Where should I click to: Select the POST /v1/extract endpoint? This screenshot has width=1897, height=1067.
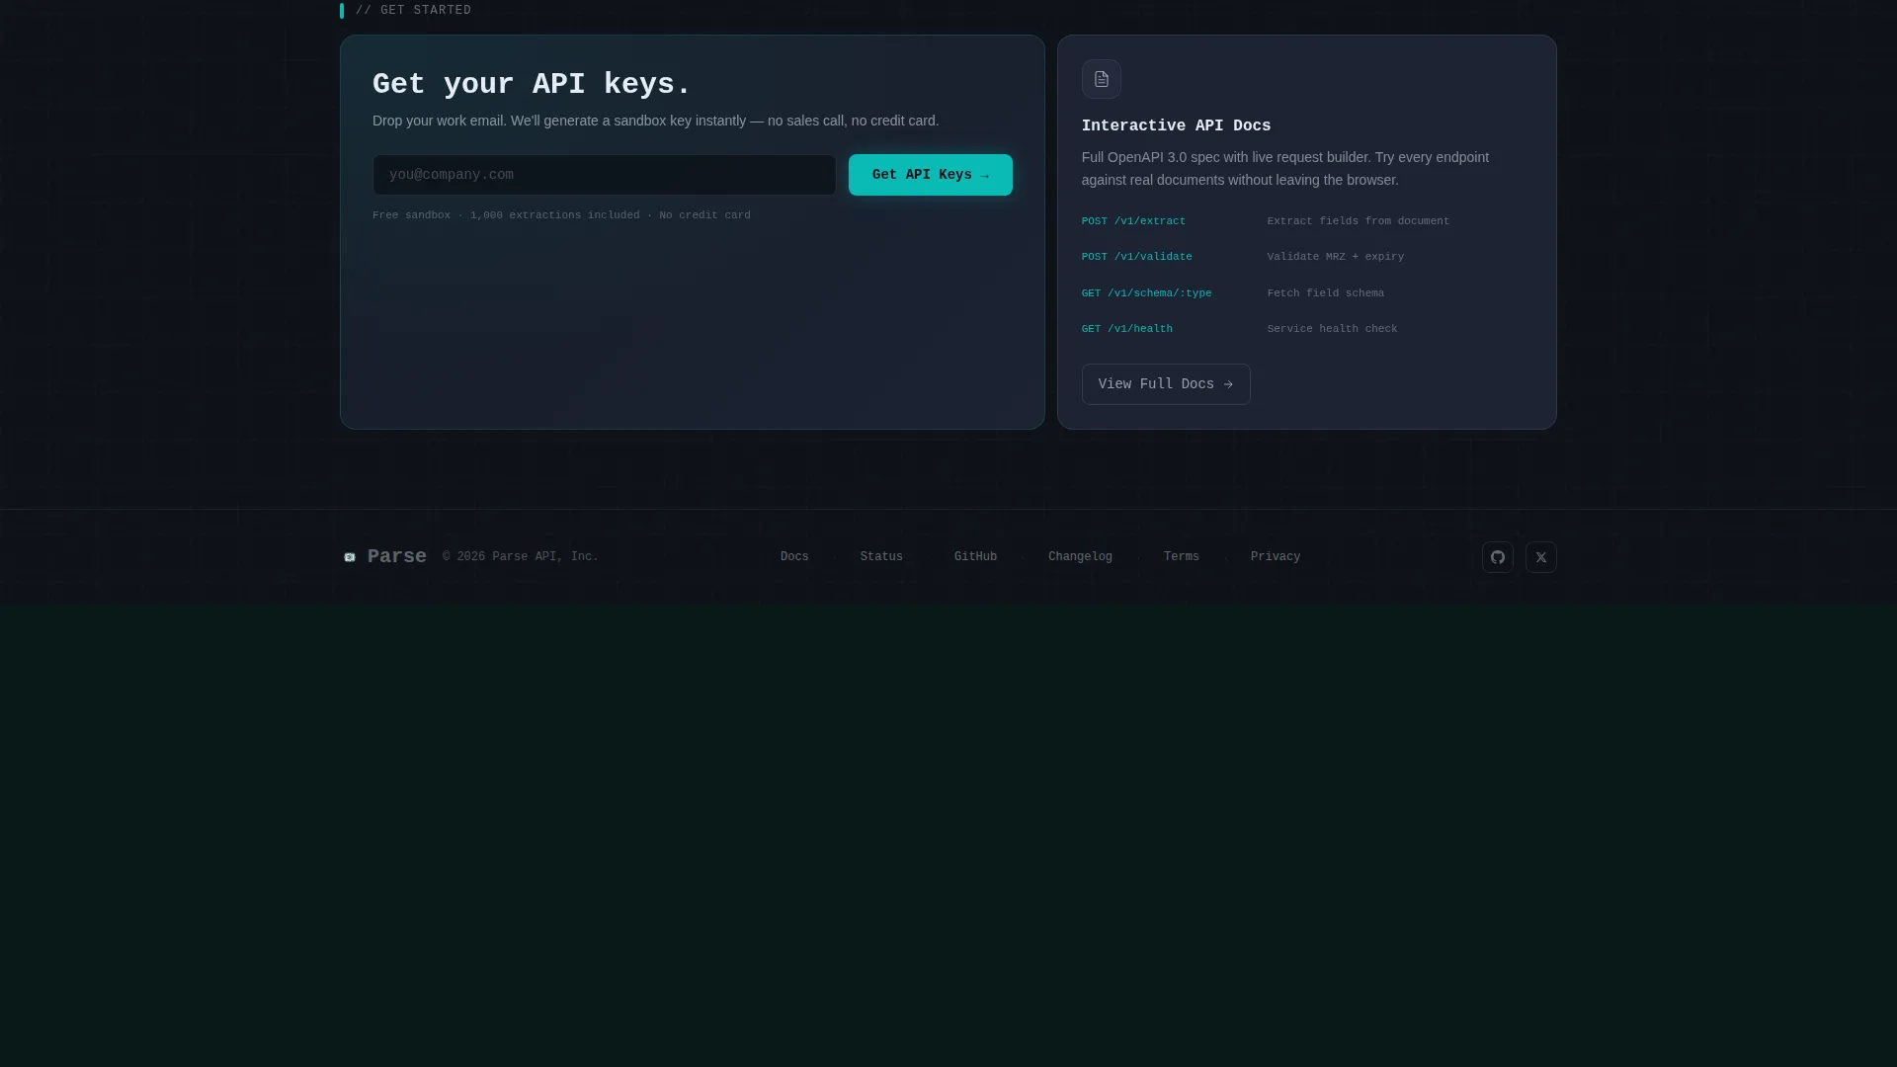1133,221
